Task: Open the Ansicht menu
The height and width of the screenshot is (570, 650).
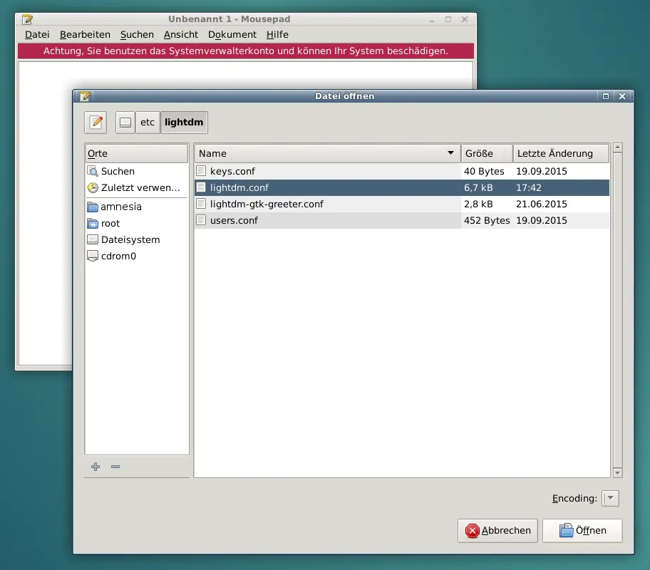Action: [181, 34]
